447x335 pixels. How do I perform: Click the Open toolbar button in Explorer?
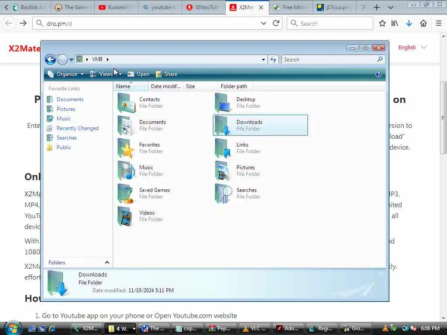138,74
